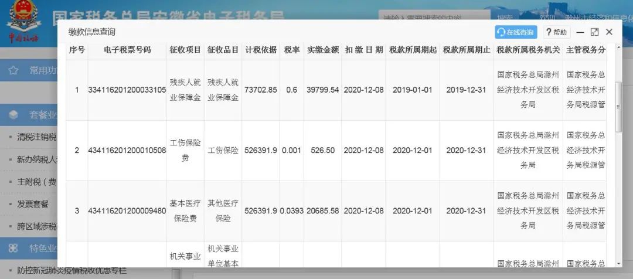The height and width of the screenshot is (279, 633).
Task: Click the search input field at top
Action: tap(434, 18)
